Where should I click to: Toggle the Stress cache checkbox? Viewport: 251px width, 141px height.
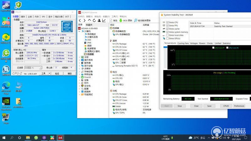pyautogui.click(x=168, y=29)
